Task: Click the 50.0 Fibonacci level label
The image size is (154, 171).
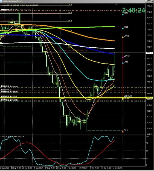Action: pos(70,13)
